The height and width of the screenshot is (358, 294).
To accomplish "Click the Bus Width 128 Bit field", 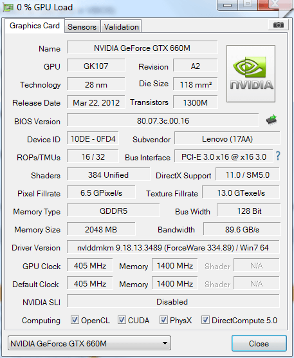I will coord(249,211).
